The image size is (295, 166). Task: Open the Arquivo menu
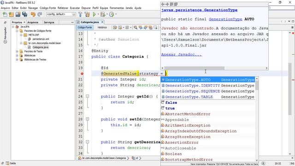click(5, 8)
